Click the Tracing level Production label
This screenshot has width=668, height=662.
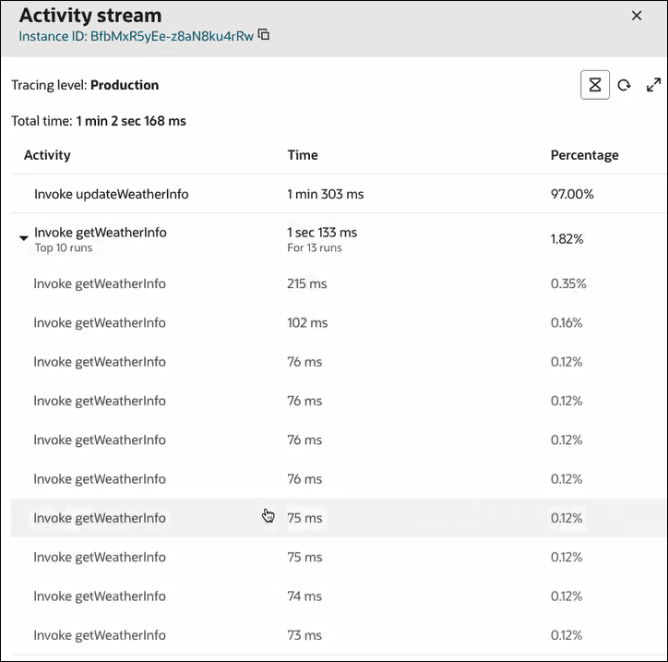click(85, 85)
